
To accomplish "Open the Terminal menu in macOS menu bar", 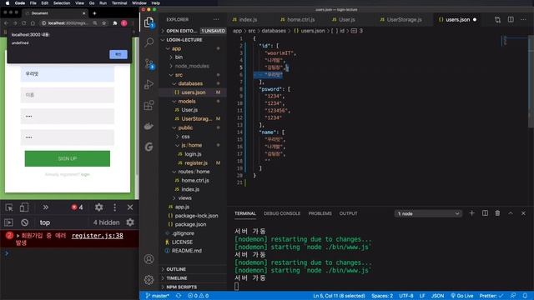I will click(x=119, y=3).
